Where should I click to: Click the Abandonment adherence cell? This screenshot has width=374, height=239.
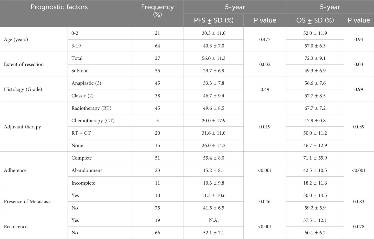[87, 170]
